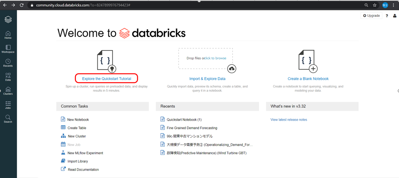The height and width of the screenshot is (178, 399).
Task: Click the 'click to browse' link
Action: (x=215, y=58)
